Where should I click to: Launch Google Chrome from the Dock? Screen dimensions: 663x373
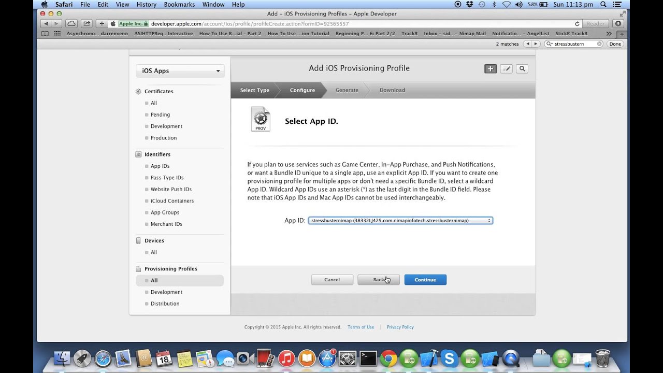[388, 358]
